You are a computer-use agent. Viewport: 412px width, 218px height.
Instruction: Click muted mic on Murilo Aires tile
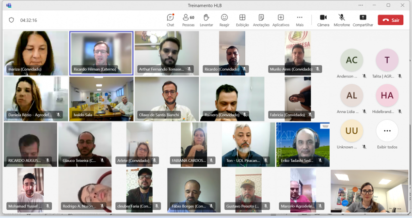coord(317,69)
